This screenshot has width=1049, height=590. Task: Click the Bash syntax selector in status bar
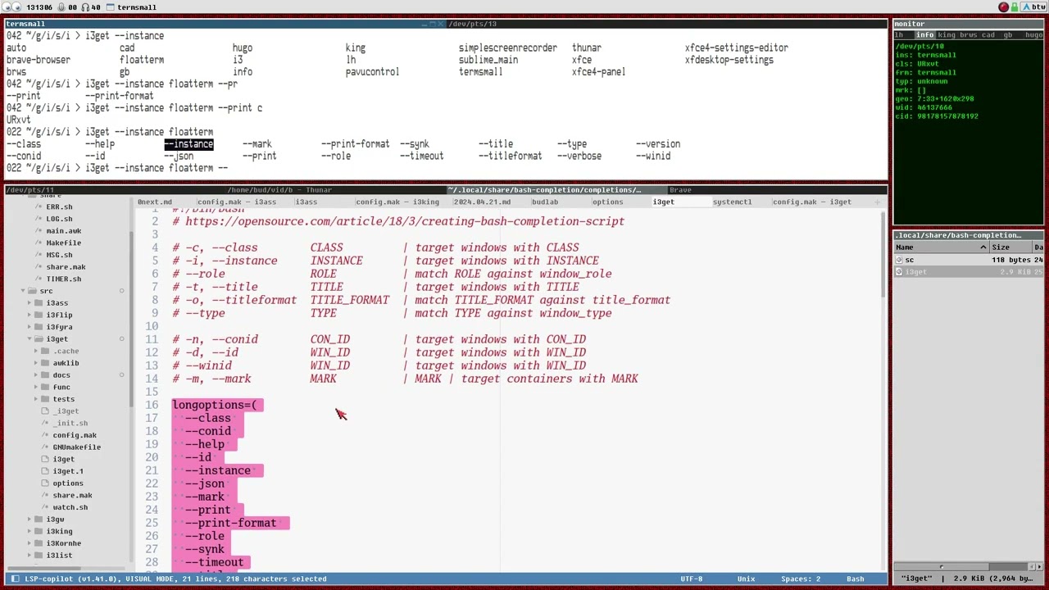[855, 579]
